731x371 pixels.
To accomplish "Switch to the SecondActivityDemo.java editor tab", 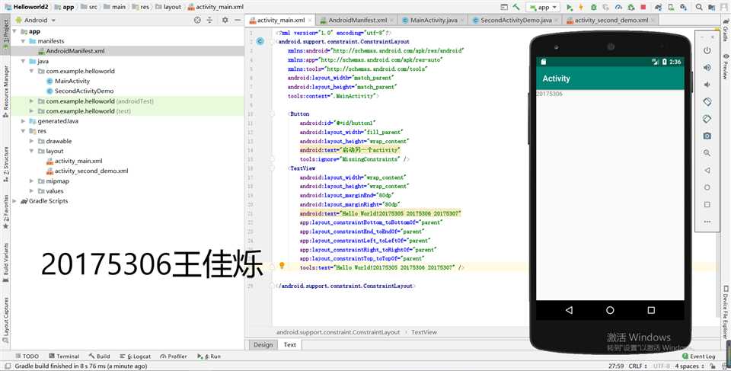I will coord(516,20).
